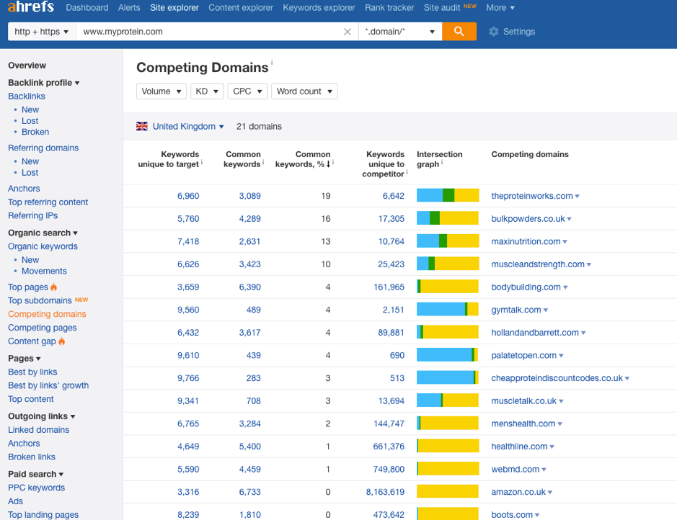Go to the Dashboard tab
This screenshot has width=677, height=520.
(87, 8)
